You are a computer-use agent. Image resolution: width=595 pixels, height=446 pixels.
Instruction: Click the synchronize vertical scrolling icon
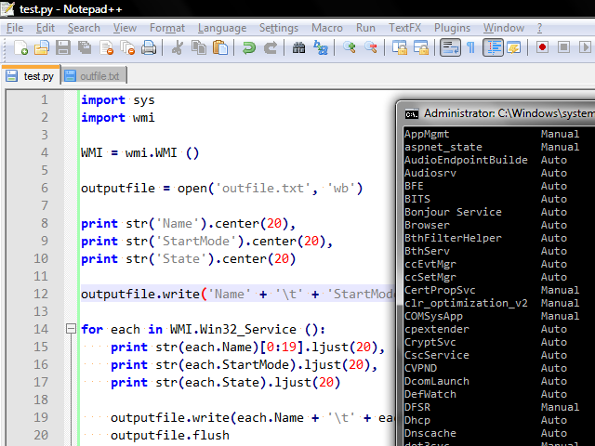click(x=400, y=47)
